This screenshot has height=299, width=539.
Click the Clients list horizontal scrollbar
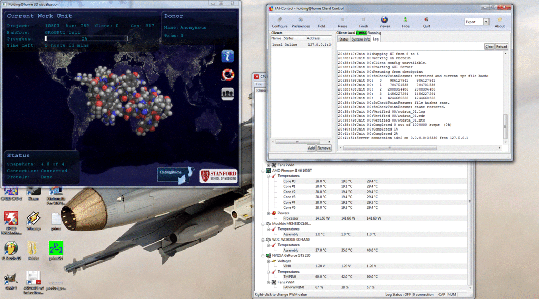click(298, 142)
